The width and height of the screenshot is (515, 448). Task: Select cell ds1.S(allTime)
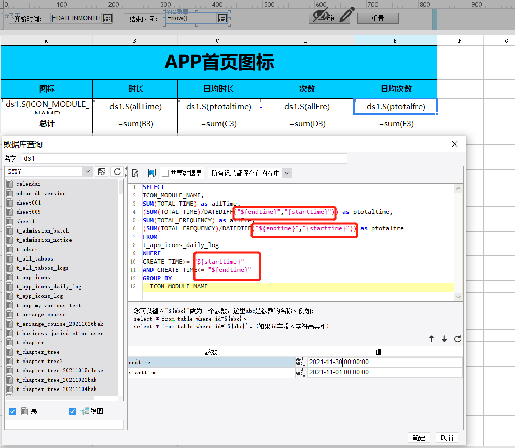pyautogui.click(x=135, y=107)
